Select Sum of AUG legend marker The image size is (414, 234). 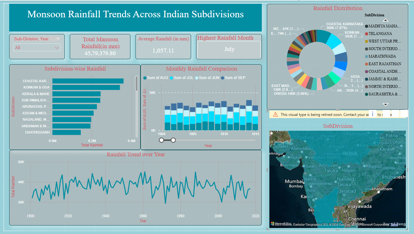coord(145,78)
